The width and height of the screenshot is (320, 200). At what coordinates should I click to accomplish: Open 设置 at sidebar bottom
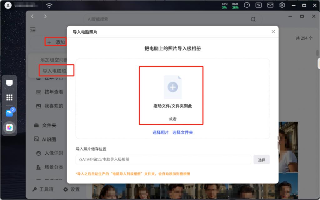71,189
